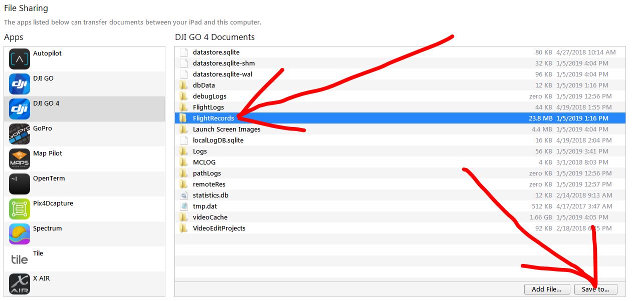Click the 80 KB size value
Screen dimensions: 634x301
click(543, 52)
